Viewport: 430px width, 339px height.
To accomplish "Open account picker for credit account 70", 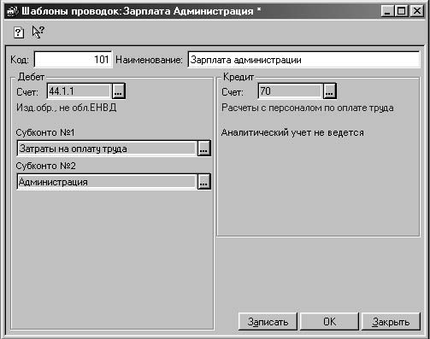I will [x=329, y=91].
